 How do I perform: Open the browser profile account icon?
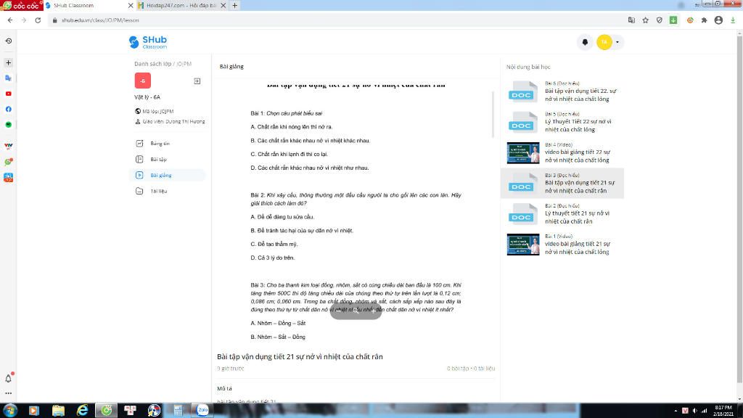[x=718, y=20]
